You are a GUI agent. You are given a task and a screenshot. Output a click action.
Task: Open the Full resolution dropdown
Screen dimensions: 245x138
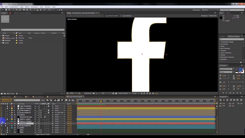tap(106, 94)
